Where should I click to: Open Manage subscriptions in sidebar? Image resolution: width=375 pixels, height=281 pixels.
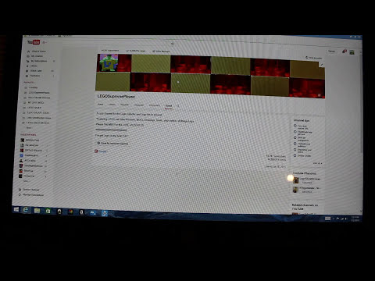pyautogui.click(x=30, y=194)
